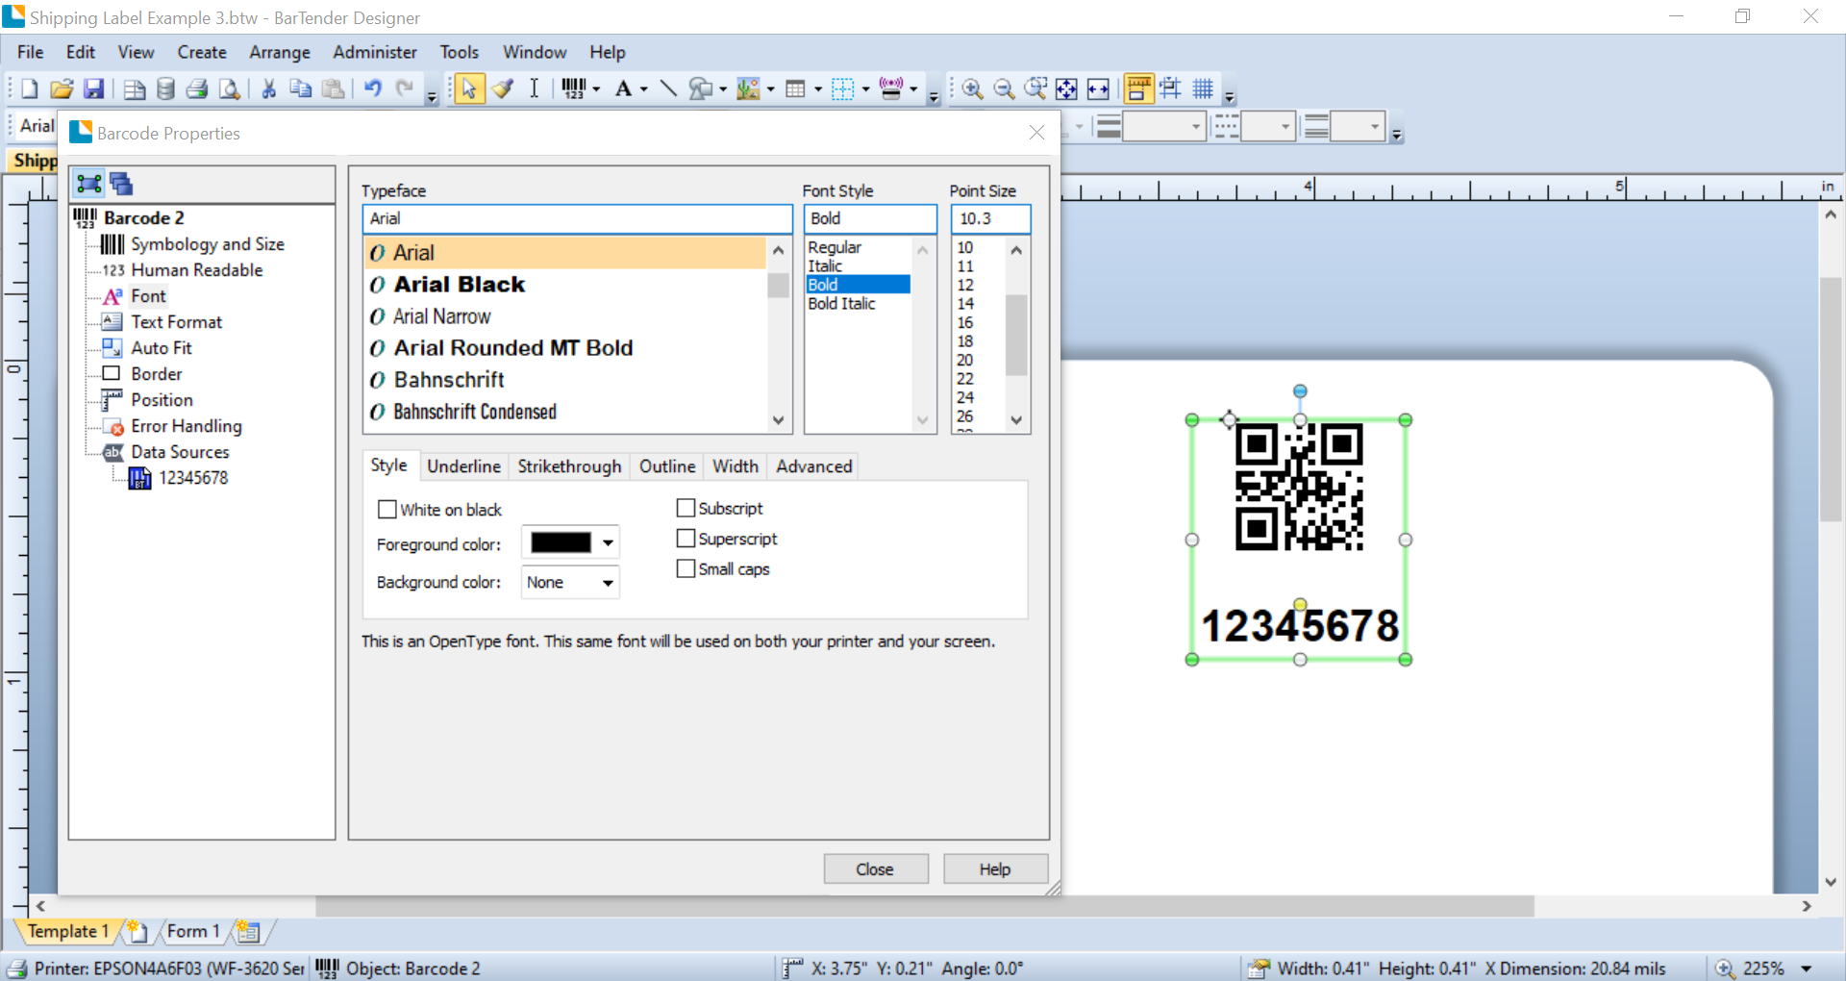Select the Text tool letter A icon
The image size is (1846, 981).
click(x=623, y=89)
